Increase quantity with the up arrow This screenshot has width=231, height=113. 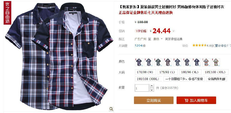pyautogui.click(x=152, y=86)
